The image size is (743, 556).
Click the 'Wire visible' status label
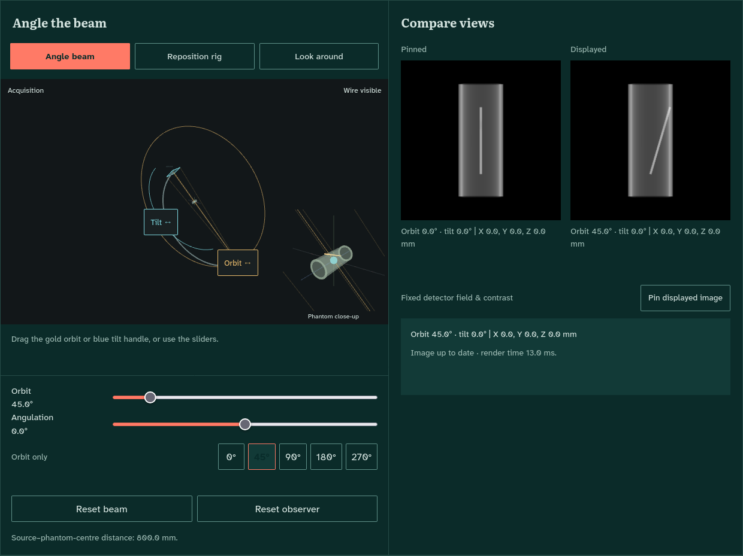tap(363, 90)
